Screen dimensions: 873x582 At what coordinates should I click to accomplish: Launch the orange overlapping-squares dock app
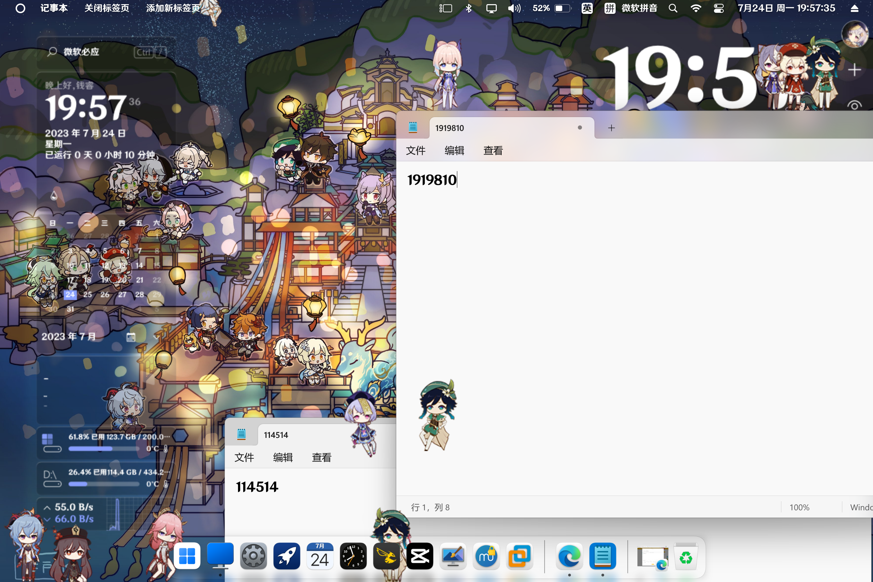coord(519,556)
